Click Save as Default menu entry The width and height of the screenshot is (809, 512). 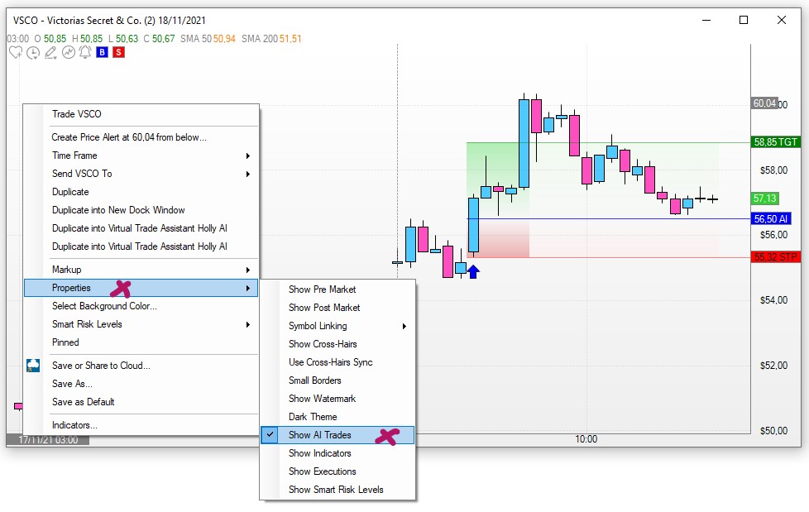83,402
